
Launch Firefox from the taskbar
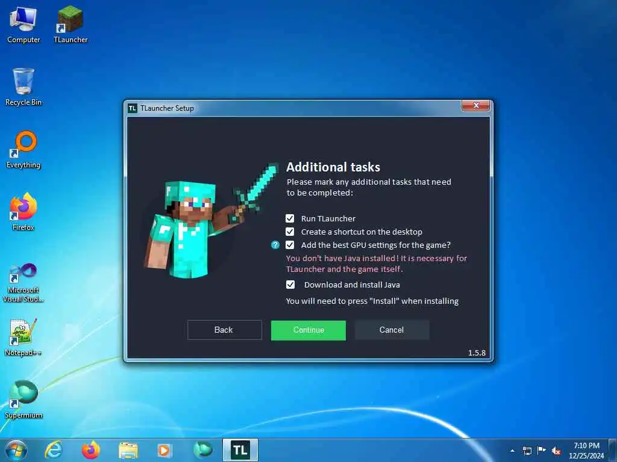(x=91, y=450)
